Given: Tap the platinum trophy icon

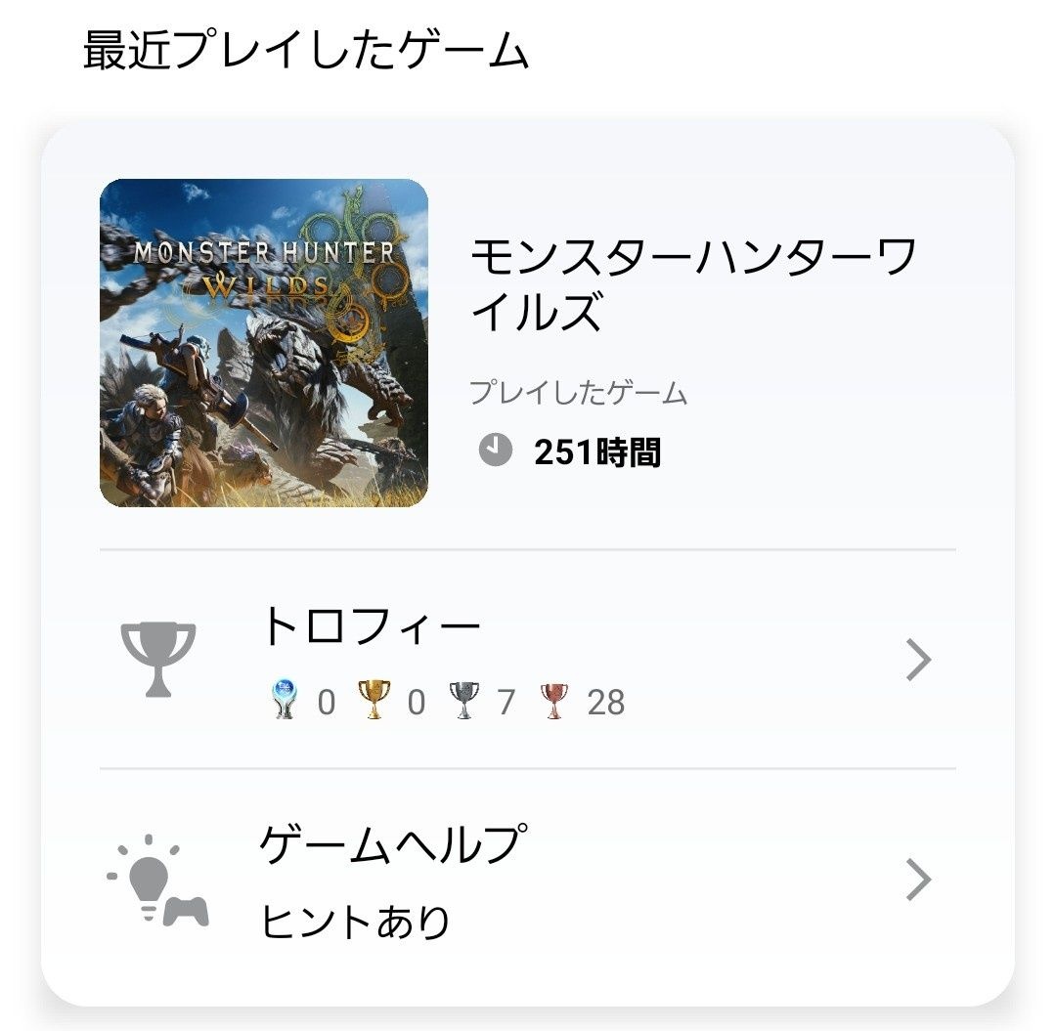Looking at the screenshot, I should pyautogui.click(x=285, y=700).
